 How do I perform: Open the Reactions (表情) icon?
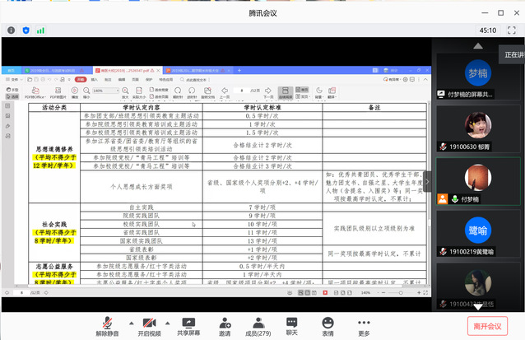coord(328,325)
